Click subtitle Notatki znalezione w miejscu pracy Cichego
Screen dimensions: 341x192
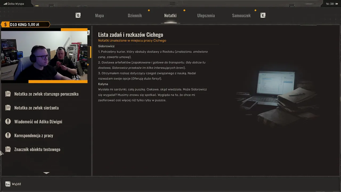(132, 41)
